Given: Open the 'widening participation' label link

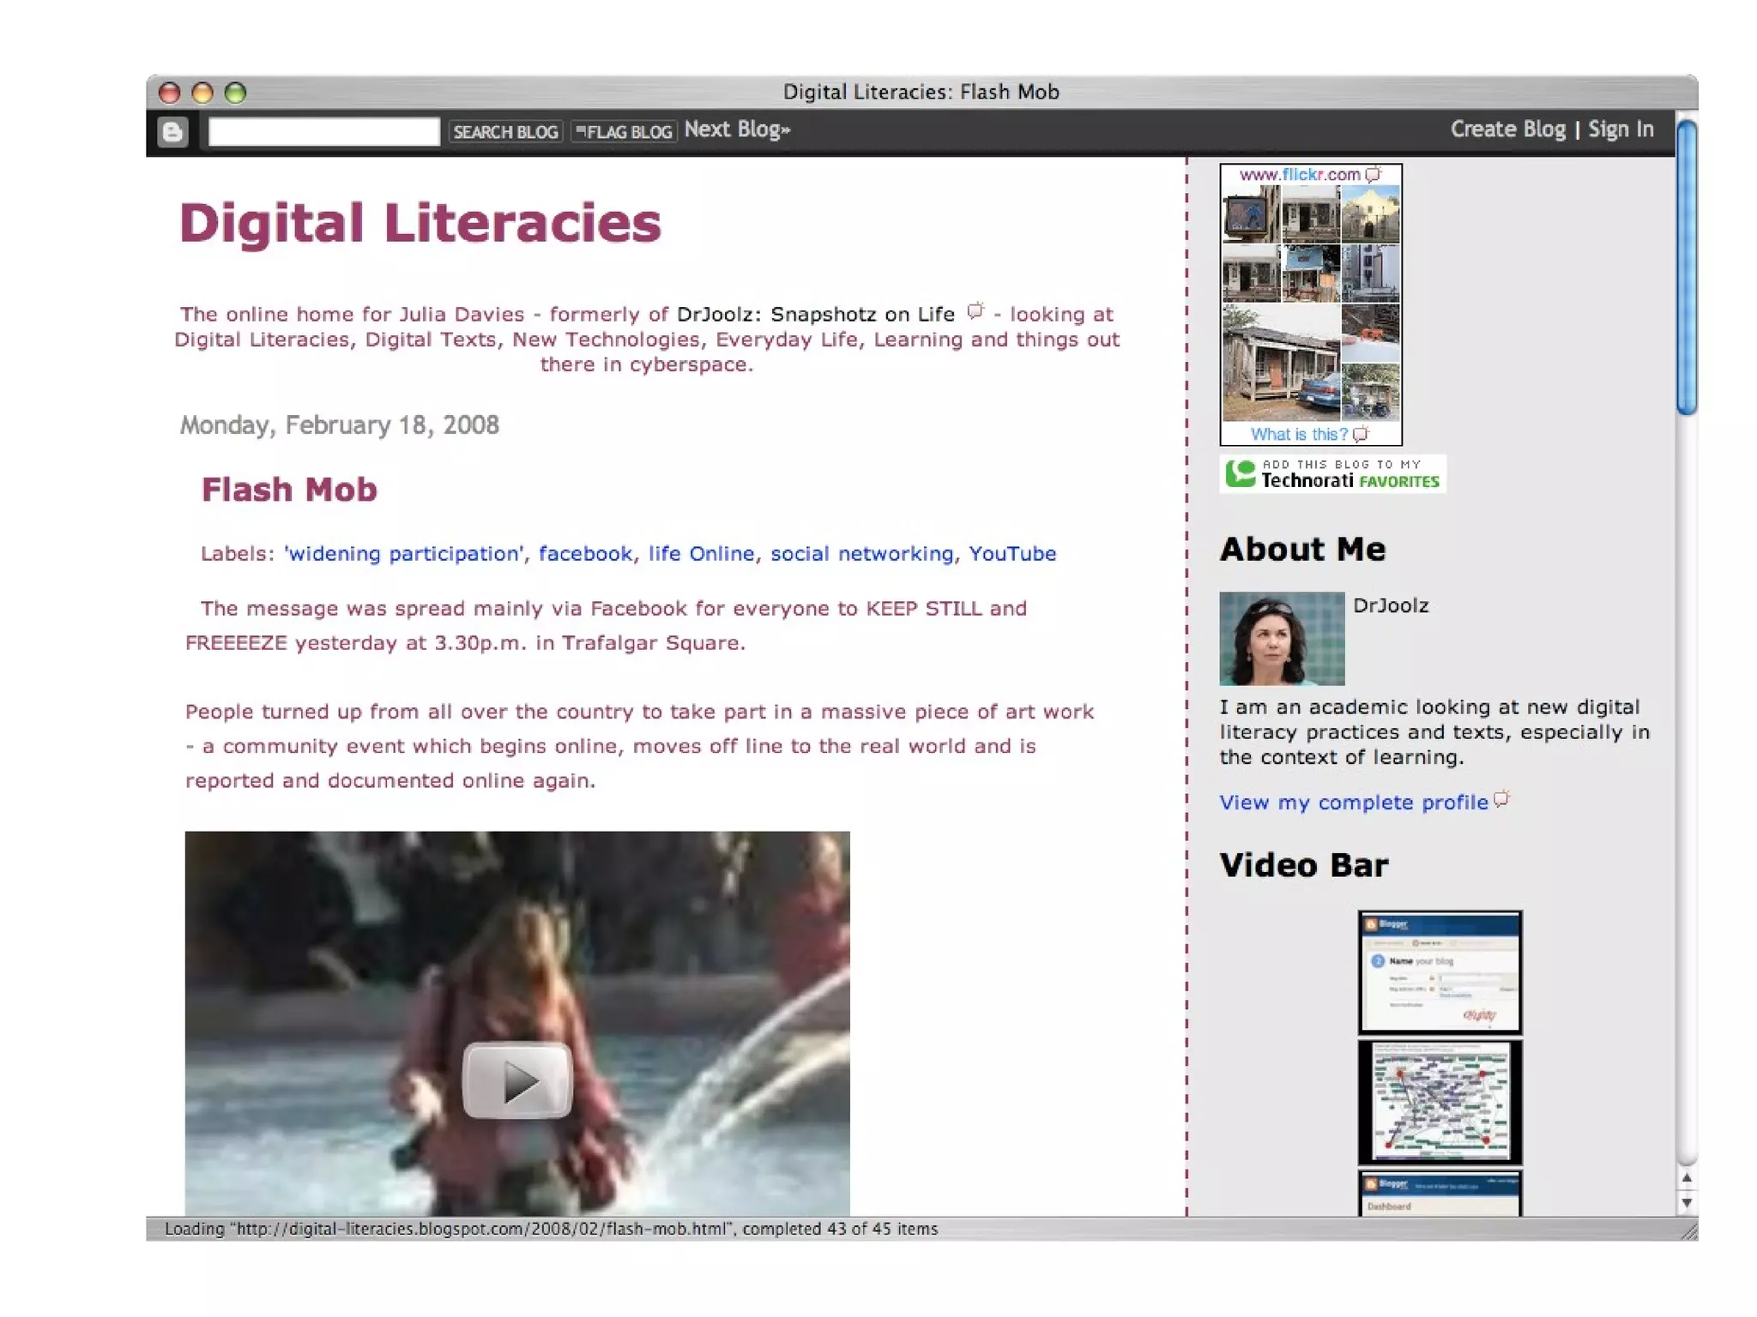Looking at the screenshot, I should pyautogui.click(x=403, y=553).
